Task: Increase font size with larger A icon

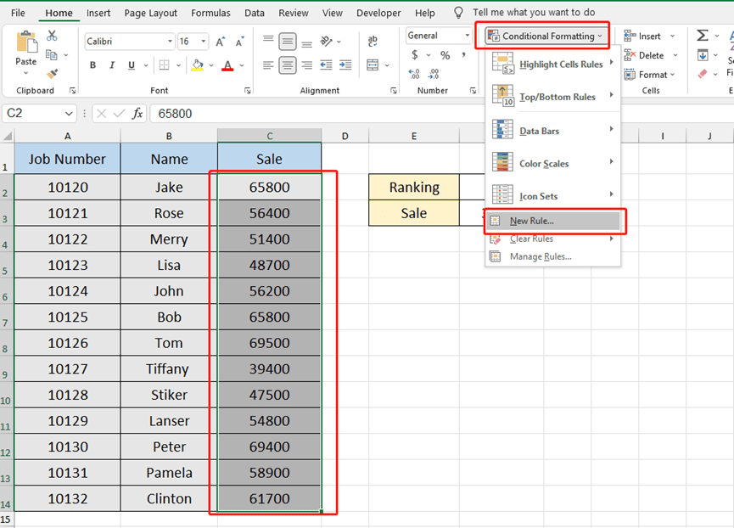Action: (220, 42)
